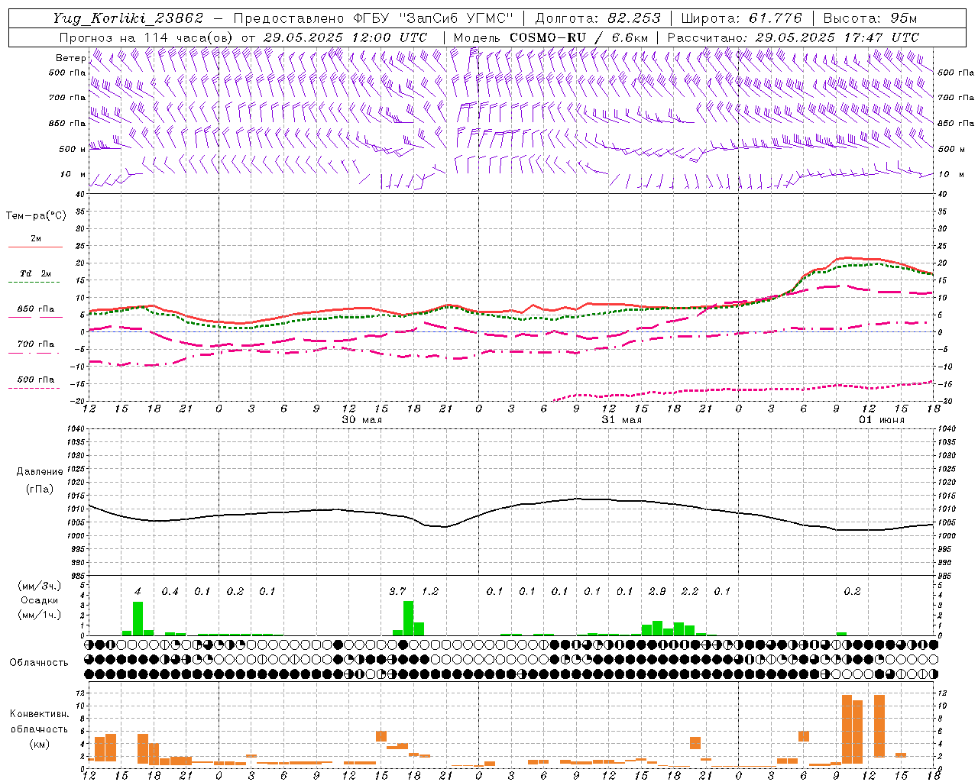978x782 pixels.
Task: Click the precipitation value 4
Action: pos(138,592)
